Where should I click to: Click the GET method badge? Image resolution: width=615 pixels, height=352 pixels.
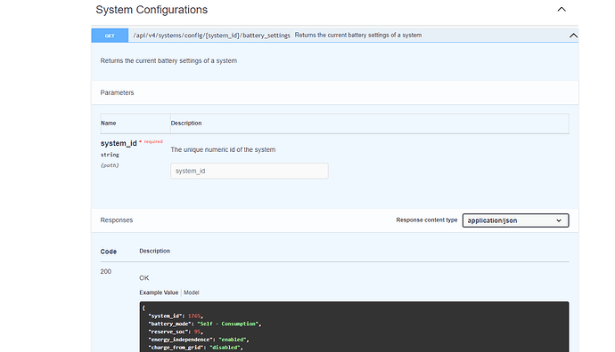click(110, 36)
